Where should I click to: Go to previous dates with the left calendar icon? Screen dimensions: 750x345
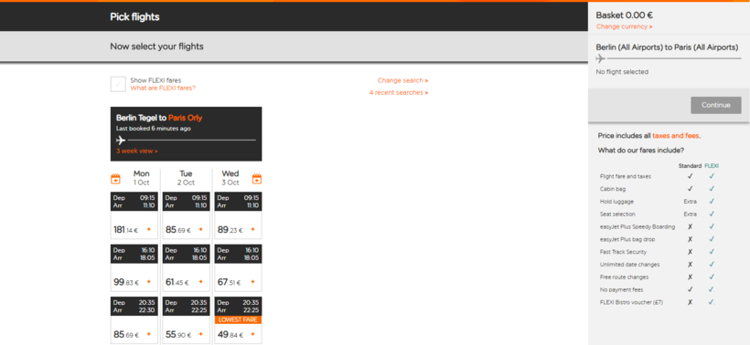pos(115,179)
